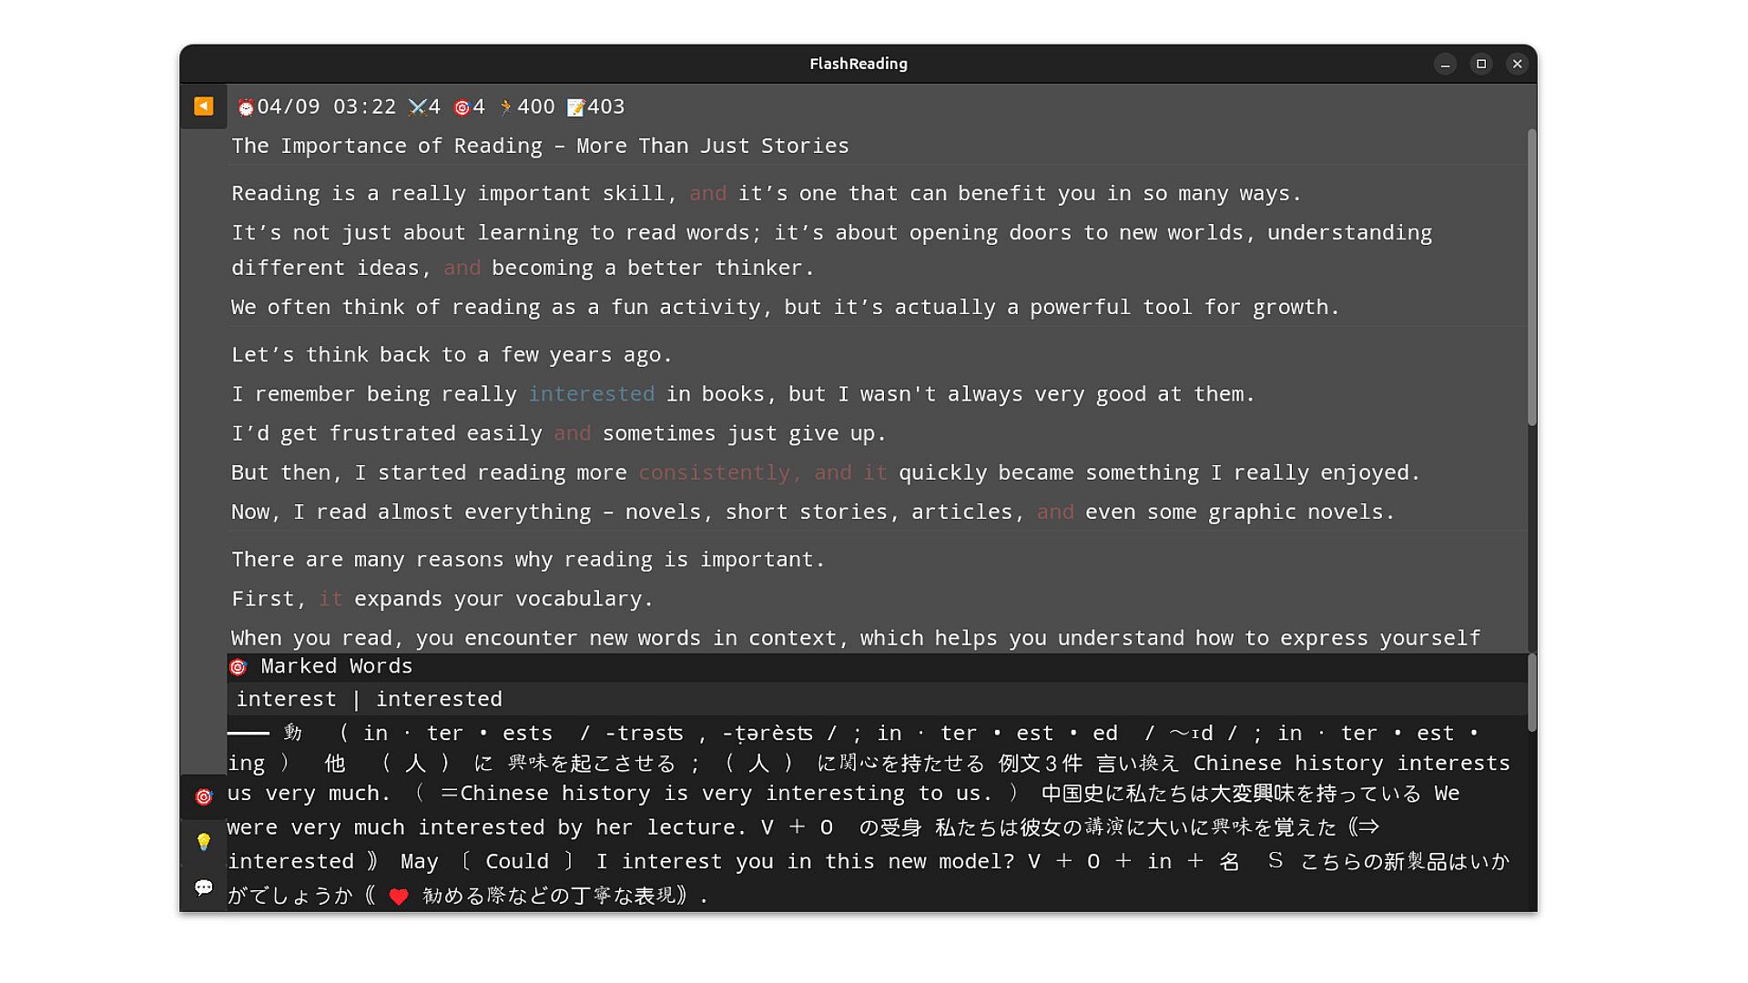Click the memo icon next to 403
Screen dimensions: 1748x983
pos(575,107)
